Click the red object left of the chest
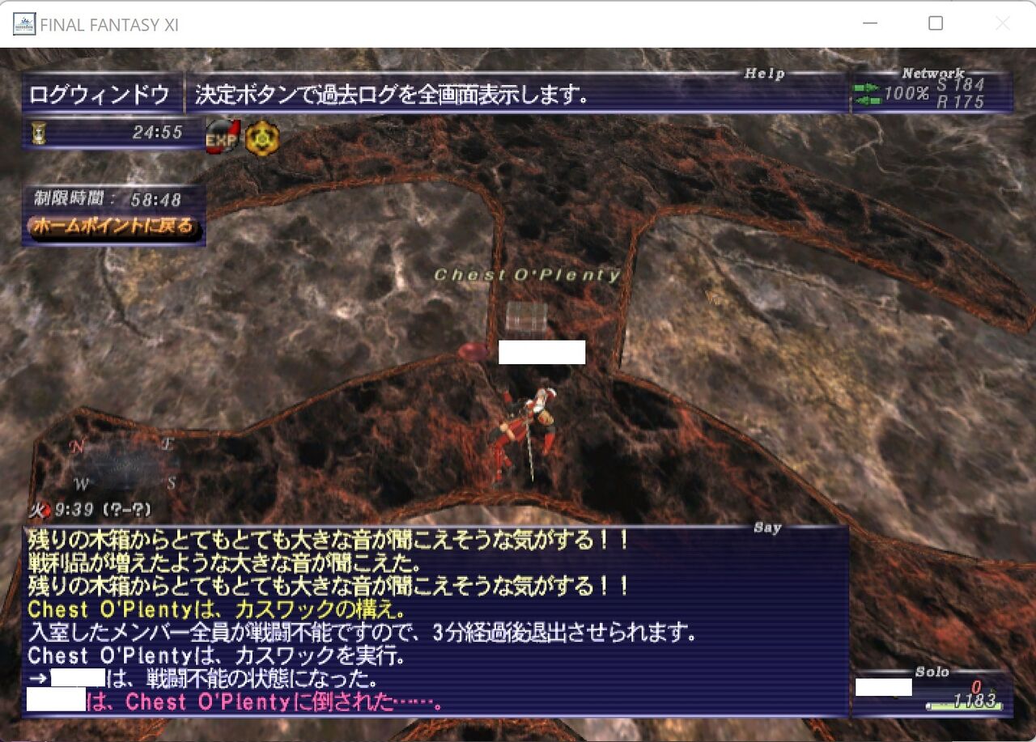The width and height of the screenshot is (1036, 742). (x=474, y=351)
